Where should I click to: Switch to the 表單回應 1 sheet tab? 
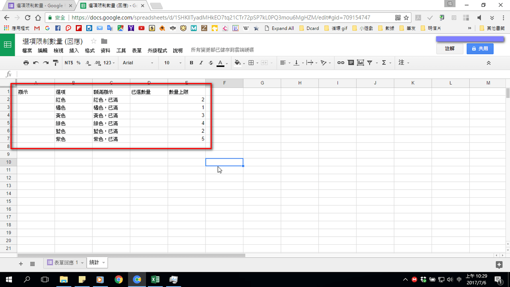tap(66, 263)
